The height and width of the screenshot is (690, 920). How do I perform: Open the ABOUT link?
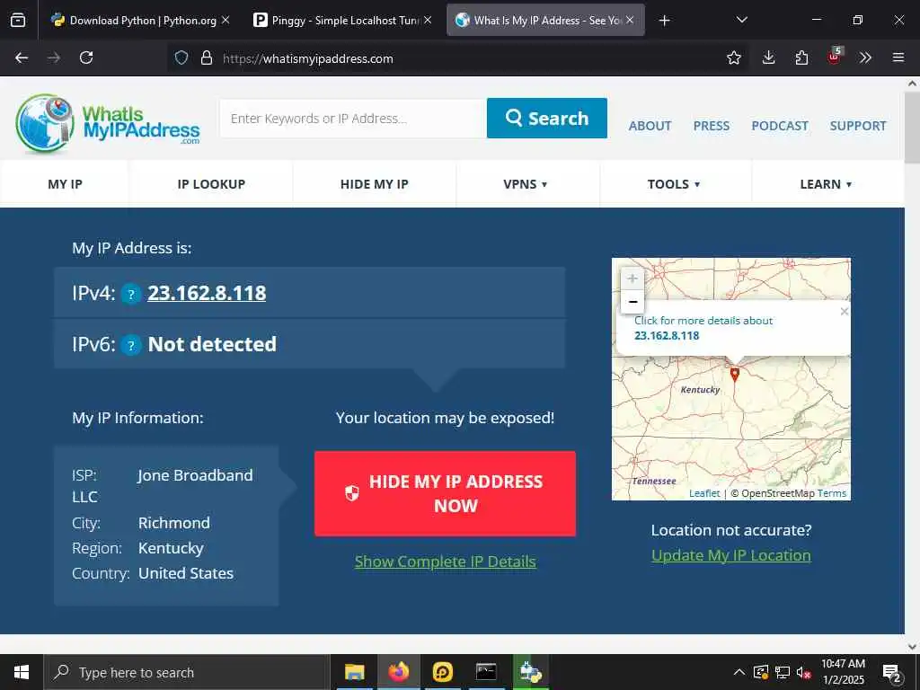pos(650,126)
